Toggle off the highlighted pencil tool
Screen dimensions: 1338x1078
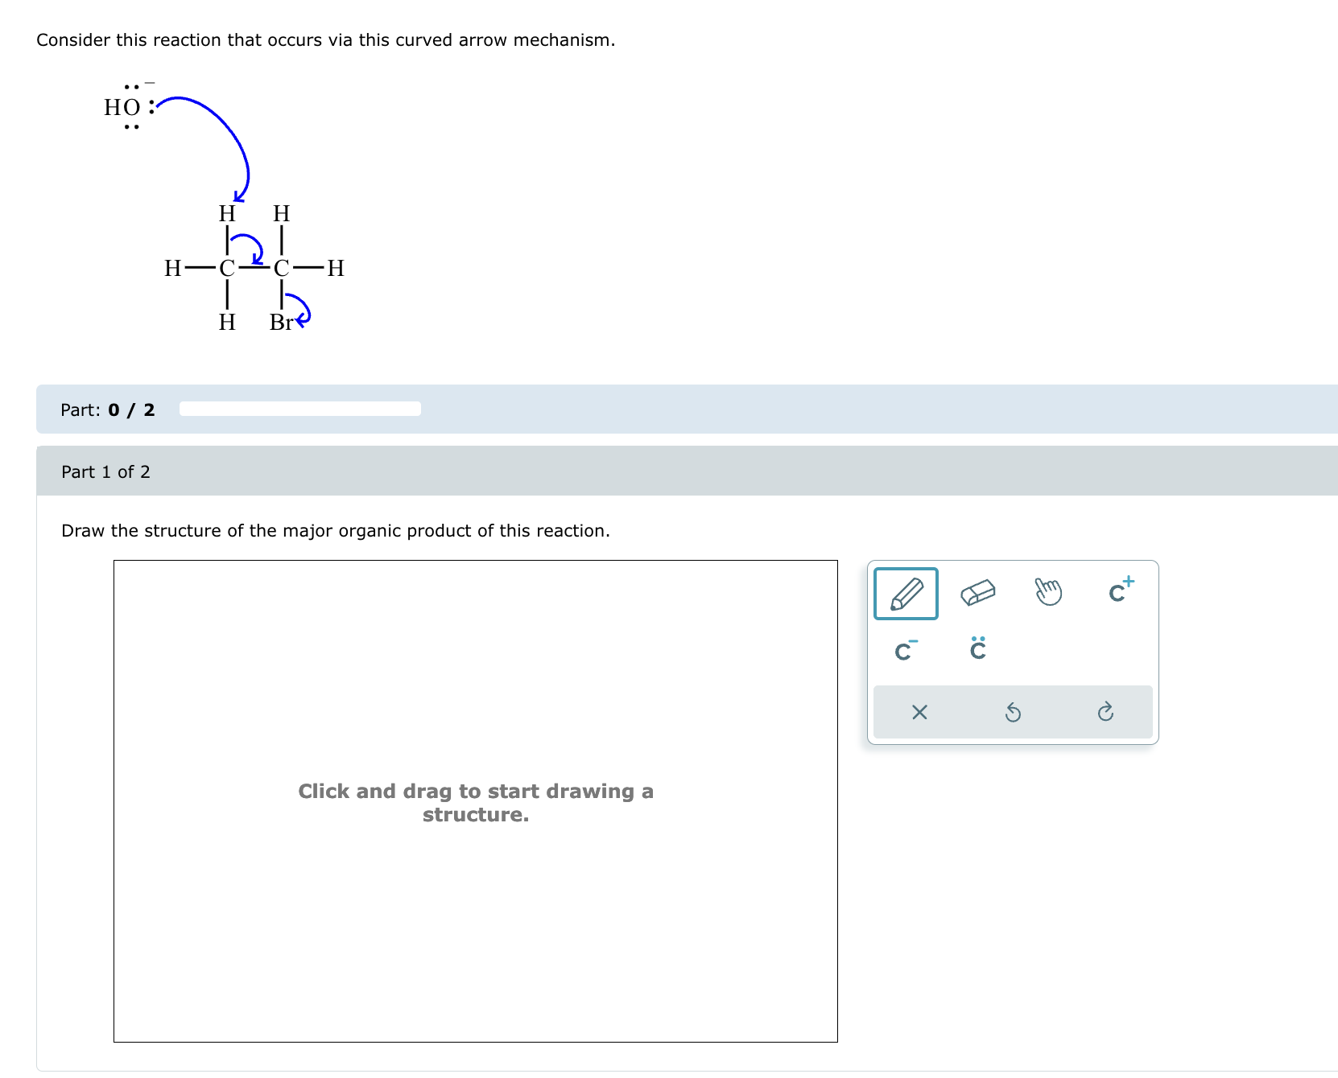click(905, 593)
